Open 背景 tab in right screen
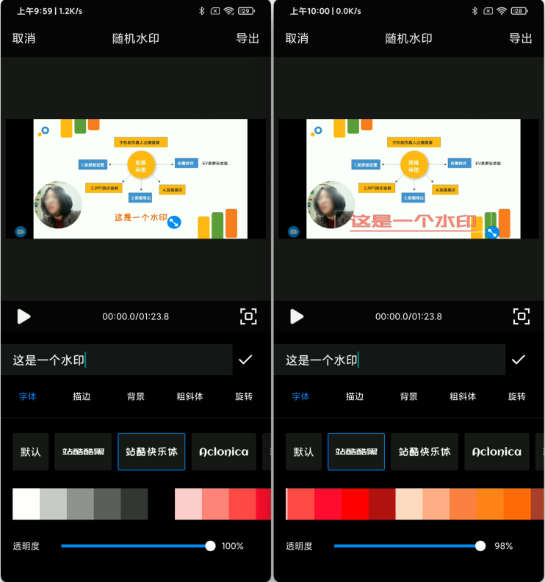Screen dimensions: 545x582 [x=408, y=396]
